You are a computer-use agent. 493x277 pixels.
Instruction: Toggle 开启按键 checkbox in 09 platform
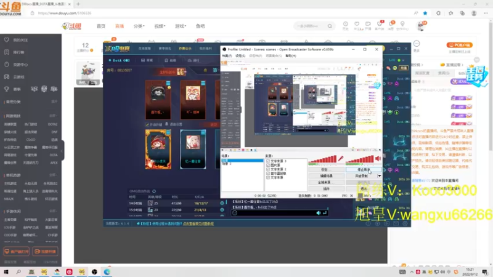coord(147,125)
